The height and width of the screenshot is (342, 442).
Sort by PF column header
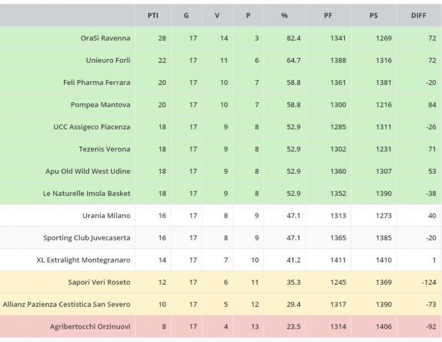click(328, 15)
